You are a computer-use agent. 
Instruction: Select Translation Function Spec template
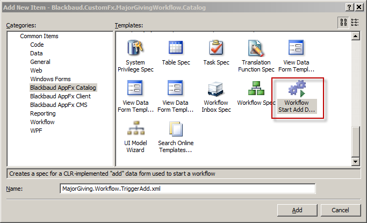[x=256, y=56]
